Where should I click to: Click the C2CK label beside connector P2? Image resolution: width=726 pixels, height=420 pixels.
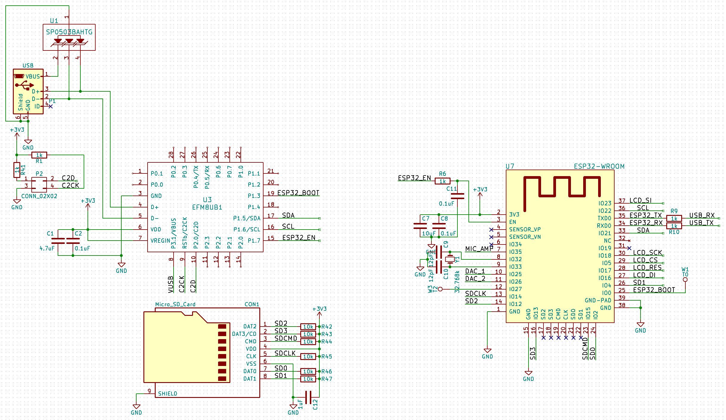point(71,185)
